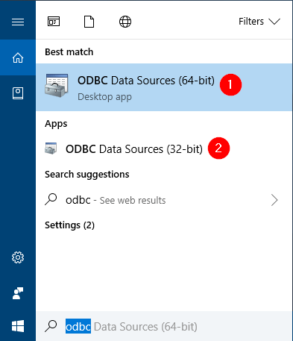Filter results by Web globe icon
The width and height of the screenshot is (293, 341).
coord(125,22)
